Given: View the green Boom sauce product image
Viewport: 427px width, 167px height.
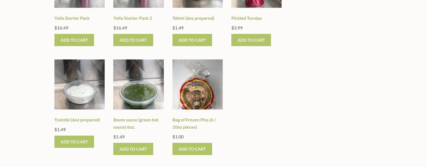Looking at the screenshot, I should coord(138,84).
